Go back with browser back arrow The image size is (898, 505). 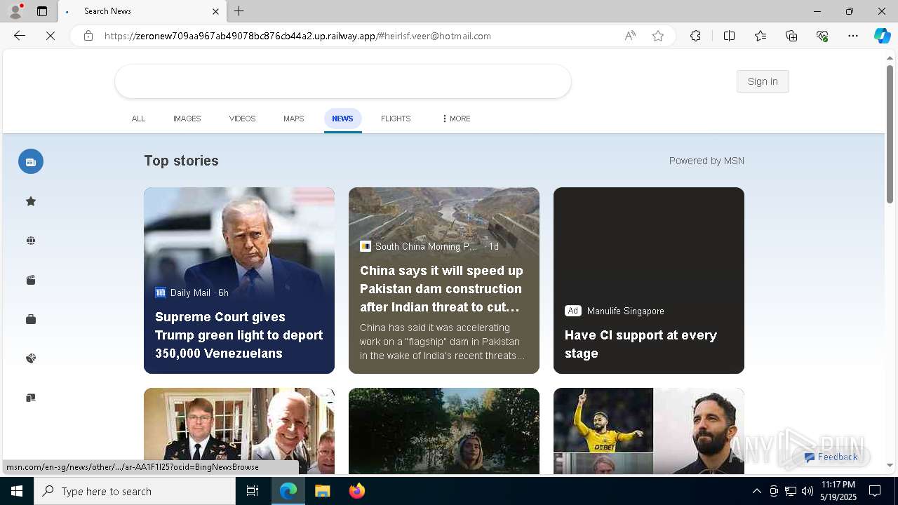click(x=20, y=36)
